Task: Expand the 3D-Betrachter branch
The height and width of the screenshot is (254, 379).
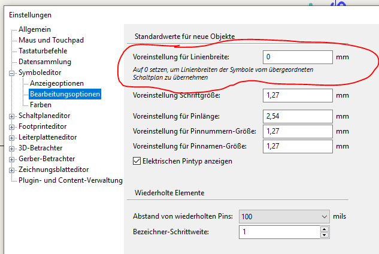Action: (x=11, y=149)
